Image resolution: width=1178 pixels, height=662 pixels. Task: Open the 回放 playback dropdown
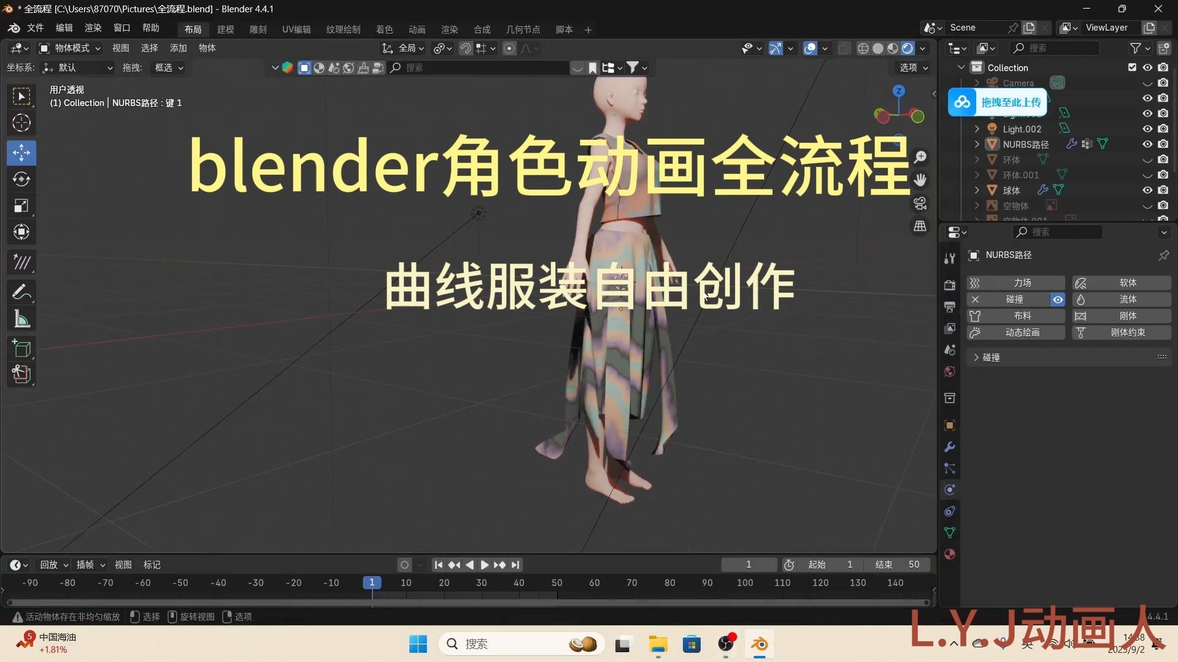(54, 565)
